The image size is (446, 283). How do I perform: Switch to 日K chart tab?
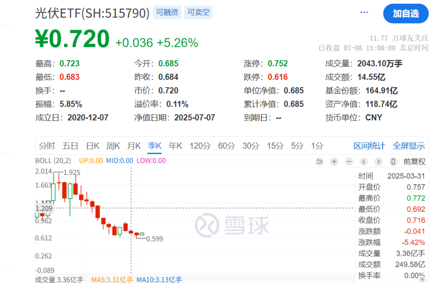(x=93, y=146)
